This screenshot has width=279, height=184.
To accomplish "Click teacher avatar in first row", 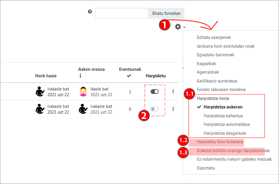I will [x=40, y=91].
